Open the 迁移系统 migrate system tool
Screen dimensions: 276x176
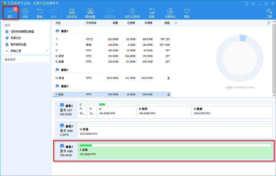pos(72,13)
